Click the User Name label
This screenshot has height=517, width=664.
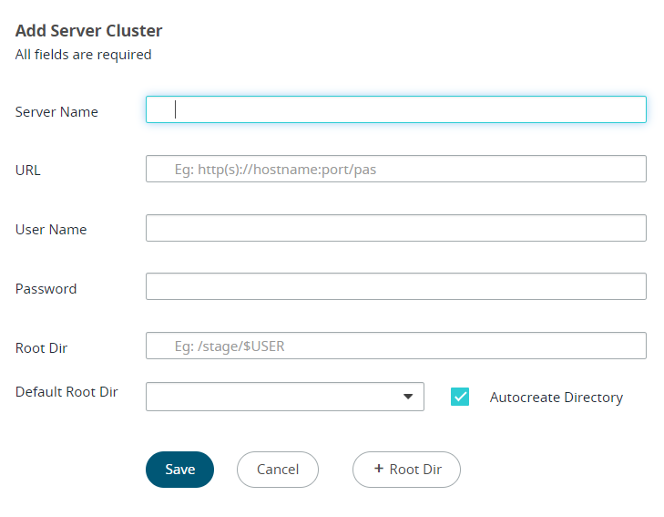point(51,230)
